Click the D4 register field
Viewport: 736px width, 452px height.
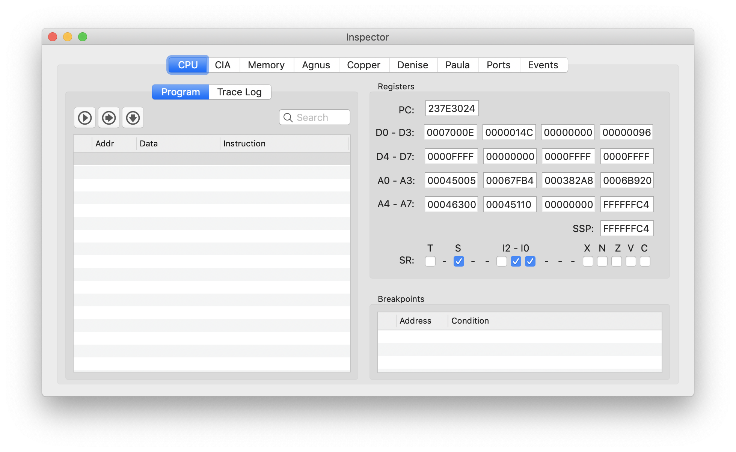451,156
